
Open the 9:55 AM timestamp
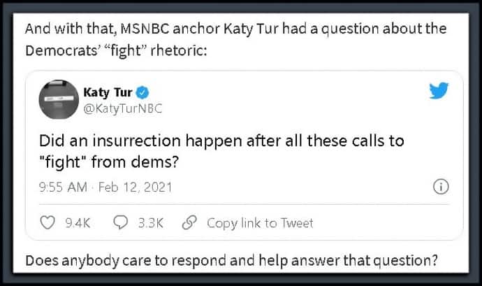(x=63, y=187)
